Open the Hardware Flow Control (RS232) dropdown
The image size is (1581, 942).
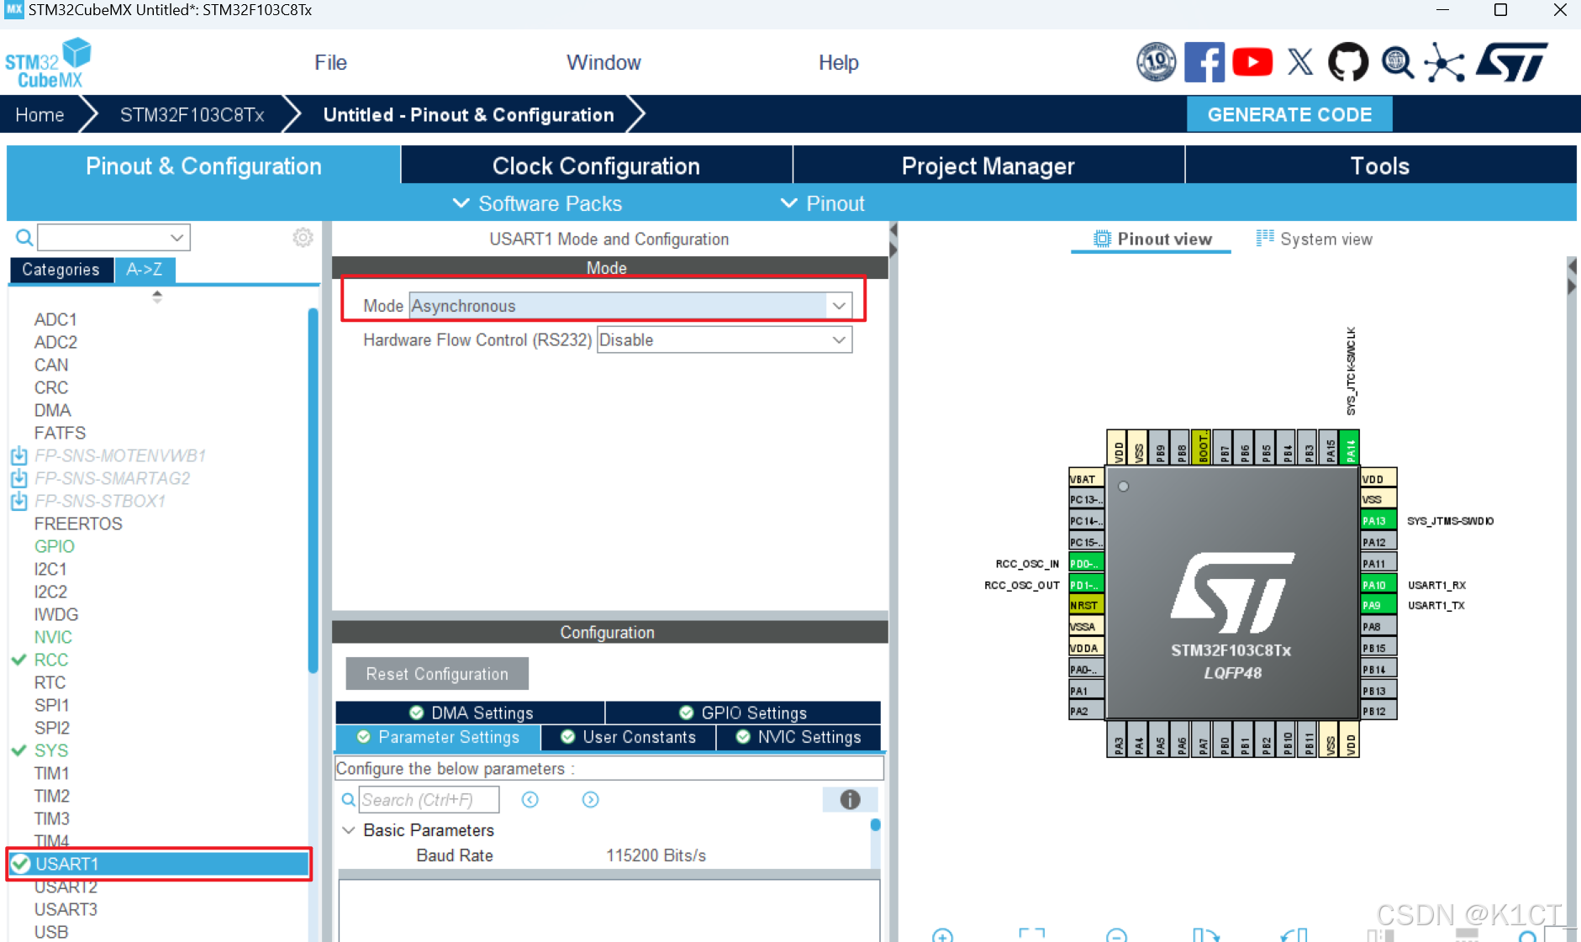coord(837,339)
